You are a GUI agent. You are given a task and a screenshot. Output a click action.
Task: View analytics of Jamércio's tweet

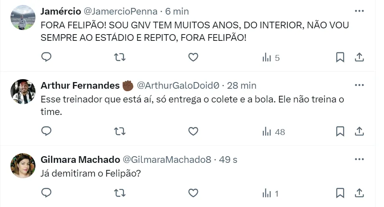(x=271, y=58)
